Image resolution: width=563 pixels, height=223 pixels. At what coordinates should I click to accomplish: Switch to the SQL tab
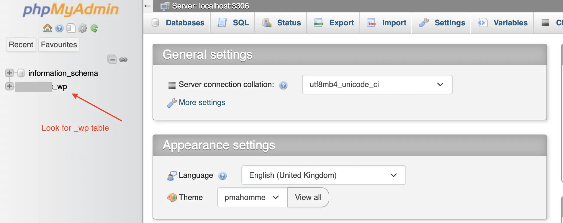click(233, 23)
